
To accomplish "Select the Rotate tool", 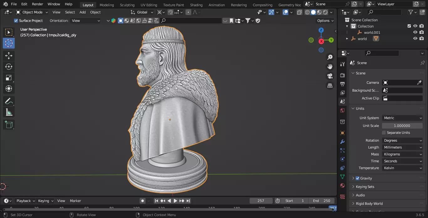I will tap(9, 67).
